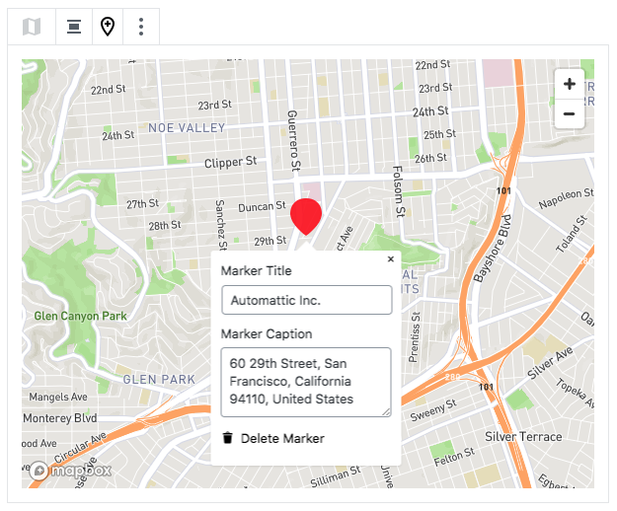Open the three-dot more options menu
This screenshot has height=511, width=617.
pyautogui.click(x=142, y=27)
